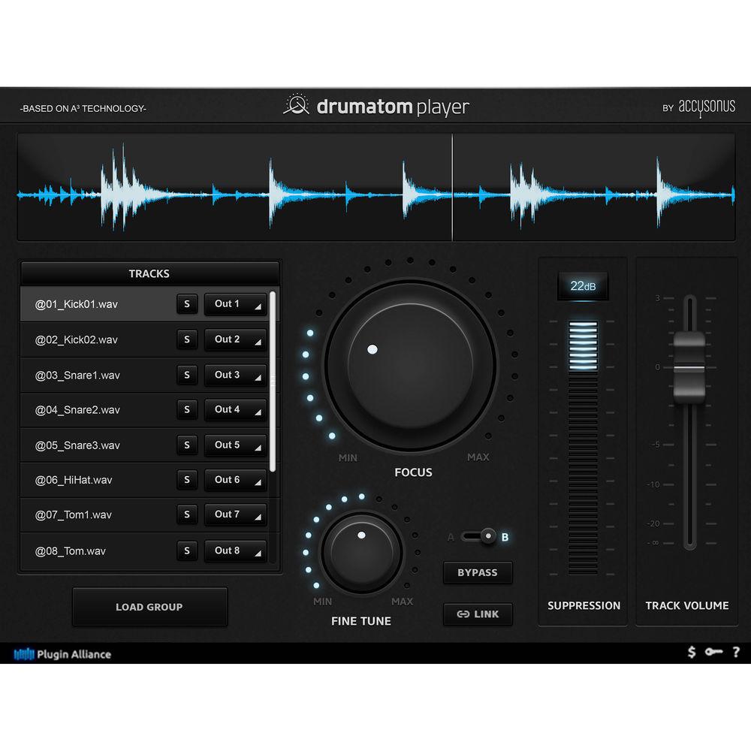Click the waveform glyph in the header logo

pyautogui.click(x=297, y=106)
